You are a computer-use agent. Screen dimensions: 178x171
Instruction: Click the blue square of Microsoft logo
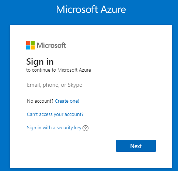(28, 47)
